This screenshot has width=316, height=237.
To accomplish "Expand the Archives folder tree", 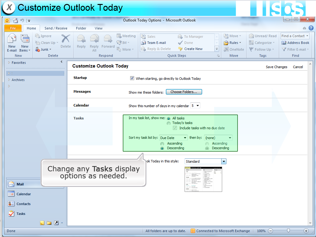I will (9, 80).
